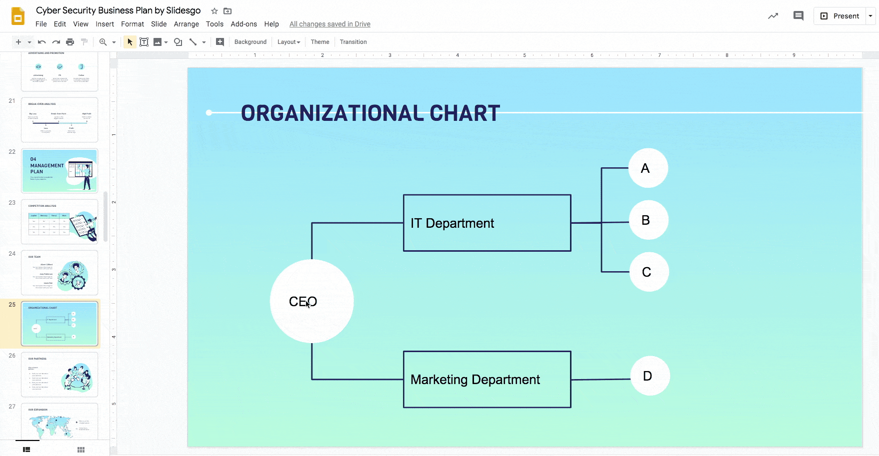This screenshot has width=879, height=456.
Task: Switch to filmstrip view icon
Action: [26, 450]
